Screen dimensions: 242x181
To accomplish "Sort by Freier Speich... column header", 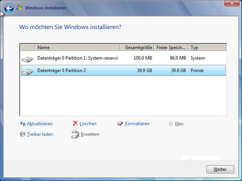I will (x=171, y=47).
